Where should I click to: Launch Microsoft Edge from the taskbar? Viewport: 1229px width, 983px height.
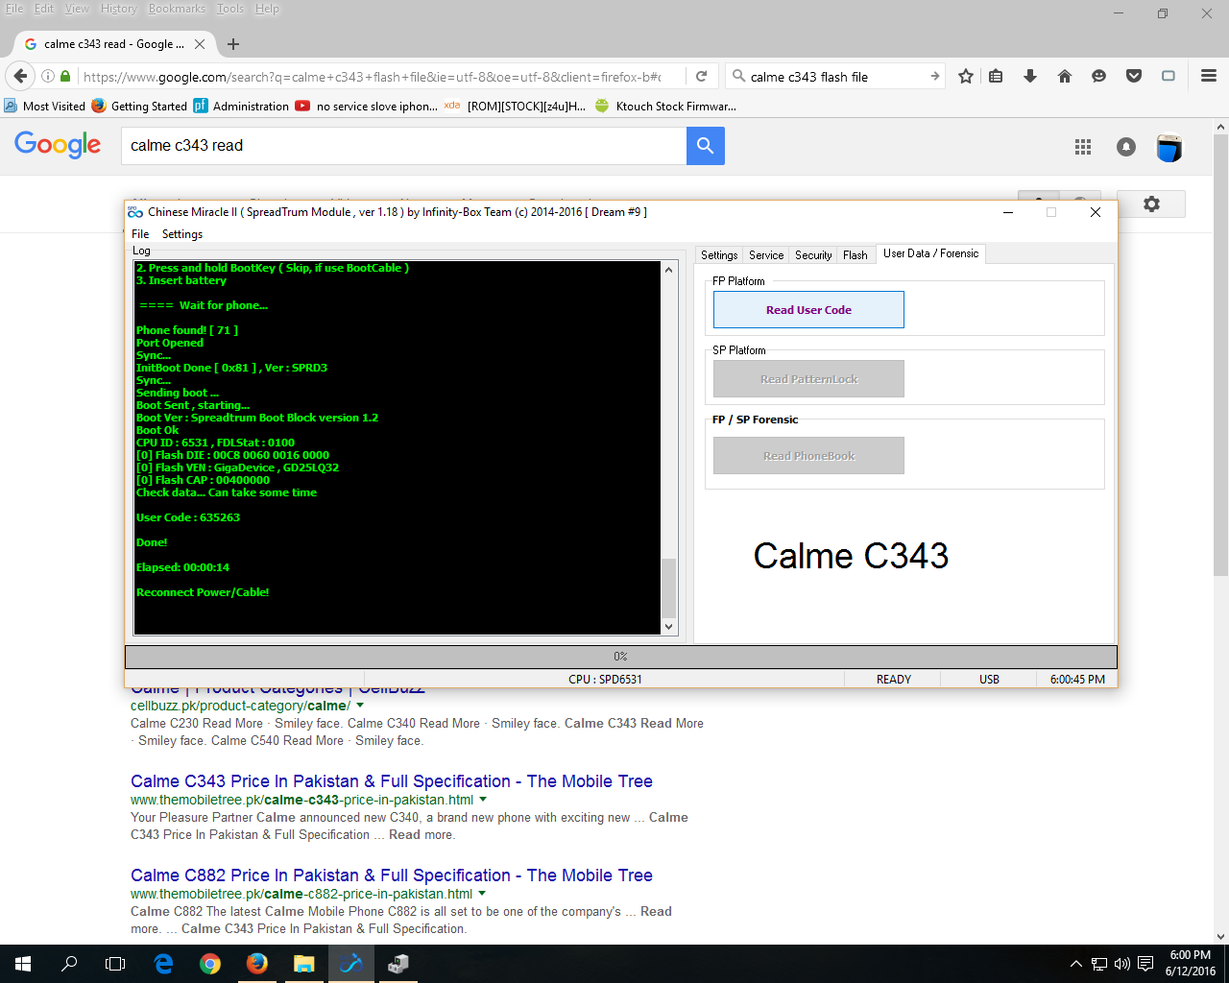[x=163, y=964]
